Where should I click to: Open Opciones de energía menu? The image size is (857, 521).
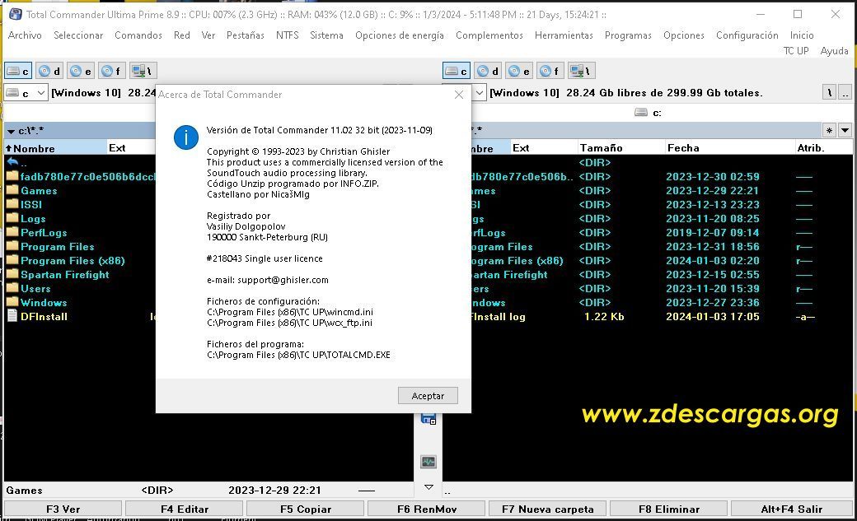[x=400, y=35]
